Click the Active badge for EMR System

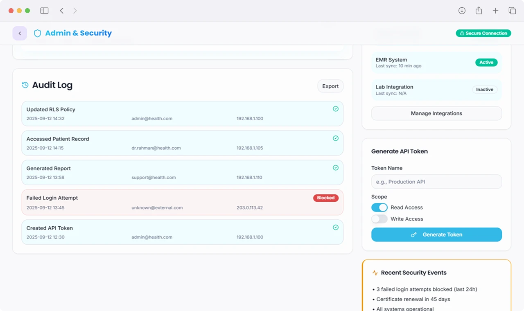486,62
